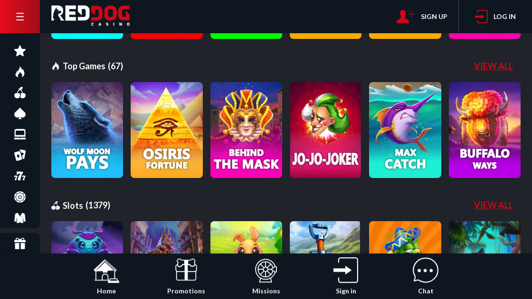Select the 777 sidebar icon
Viewport: 532px width, 299px height.
pos(19,176)
